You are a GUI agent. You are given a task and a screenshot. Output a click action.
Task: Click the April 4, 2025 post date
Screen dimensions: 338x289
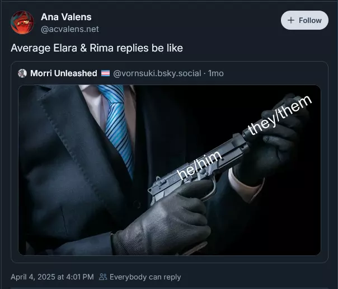[x=52, y=277]
